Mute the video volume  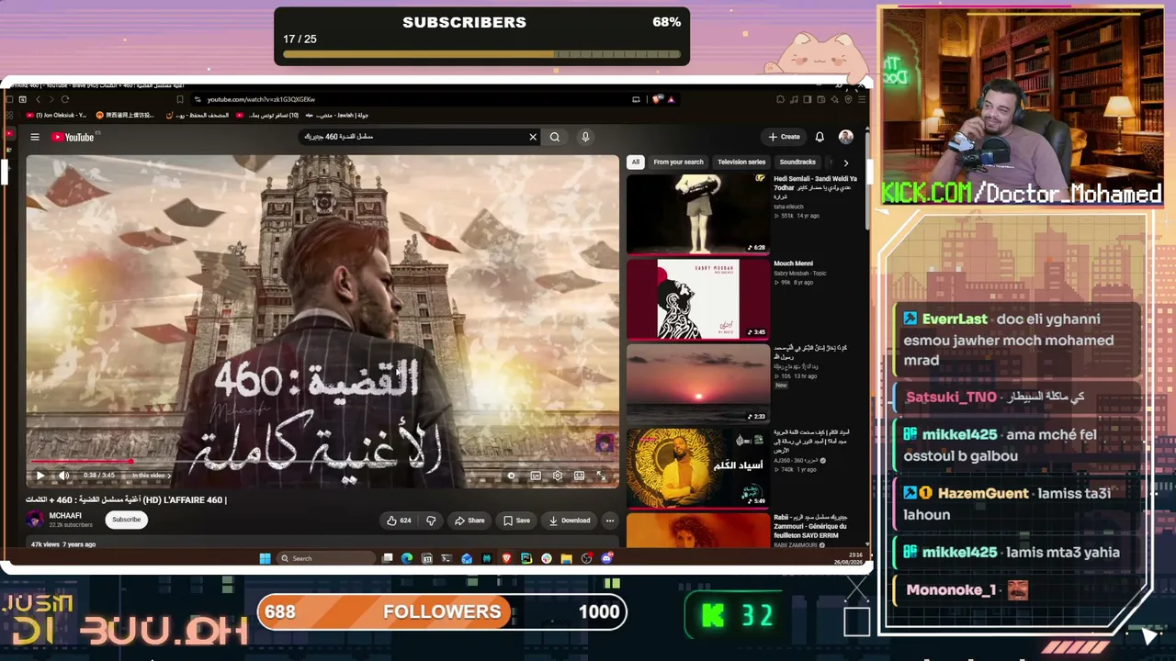tap(63, 476)
